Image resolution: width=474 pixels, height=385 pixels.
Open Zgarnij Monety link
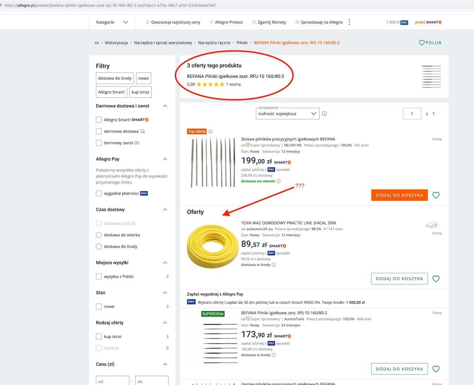click(269, 22)
